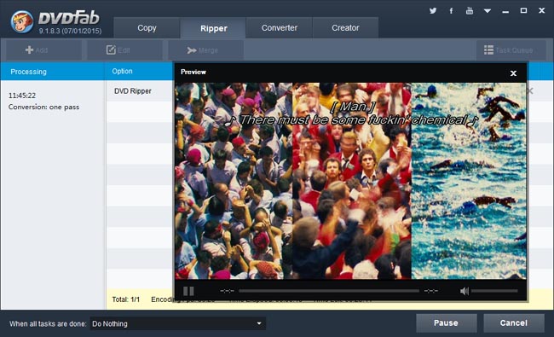Switch to the Copy tab
The width and height of the screenshot is (554, 337).
(147, 27)
